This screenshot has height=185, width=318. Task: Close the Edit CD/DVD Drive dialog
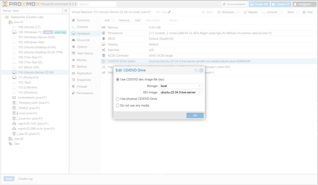point(201,71)
